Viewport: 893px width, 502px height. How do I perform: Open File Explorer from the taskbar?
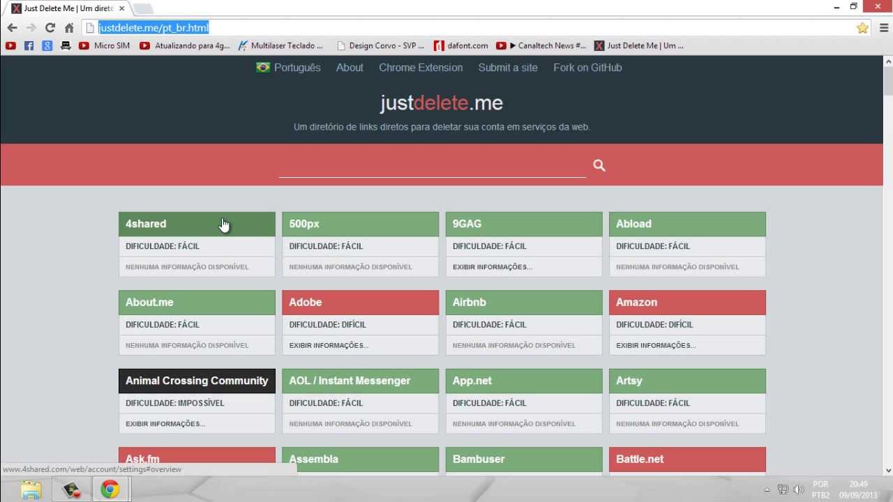(x=31, y=490)
